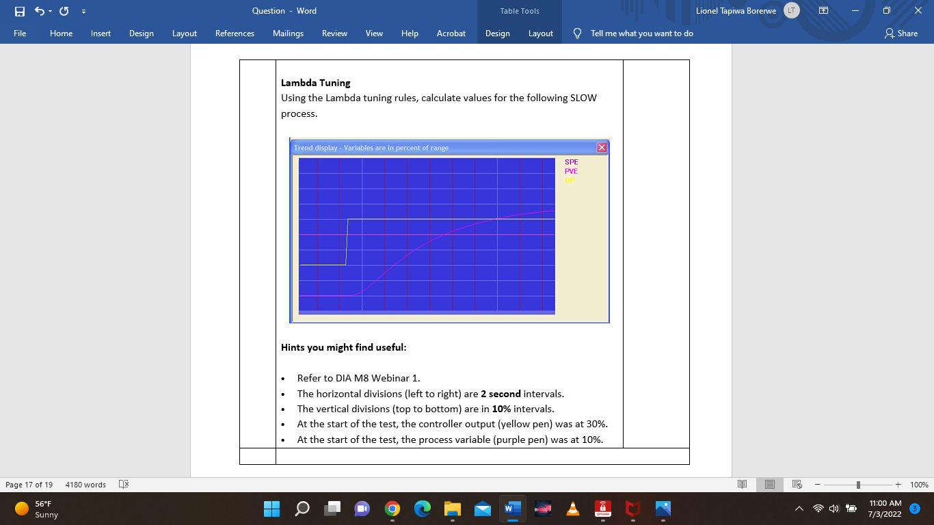Click the Tell me what you want field
Viewport: 934px width, 525px height.
(x=641, y=33)
